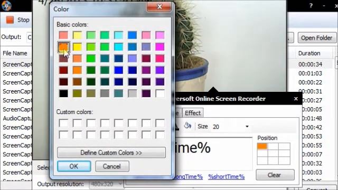The width and height of the screenshot is (338, 190).
Task: Select the row with duration 00:00:32
Action: coord(312,164)
